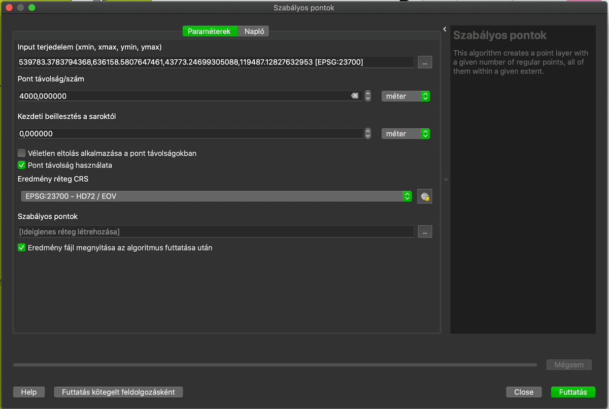Screen dimensions: 609x409
Task: Open the méter unit dropdown for point distance
Action: pos(405,96)
